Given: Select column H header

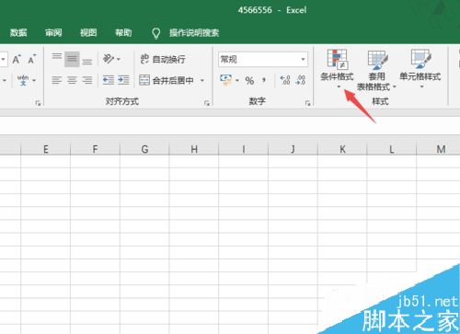Looking at the screenshot, I should click(x=194, y=149).
